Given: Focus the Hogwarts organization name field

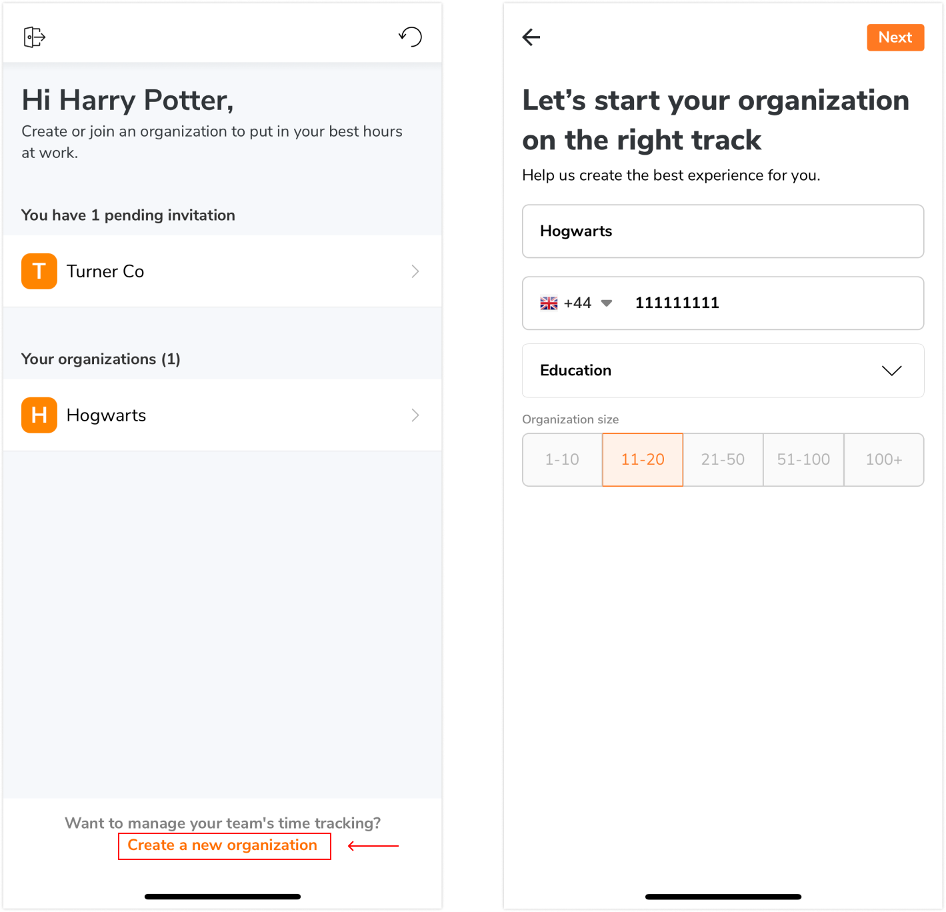Looking at the screenshot, I should tap(723, 231).
